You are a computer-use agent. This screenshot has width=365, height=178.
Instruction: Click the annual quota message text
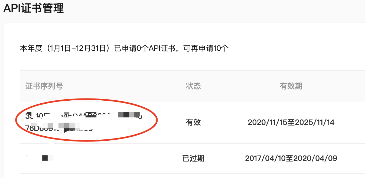[123, 48]
